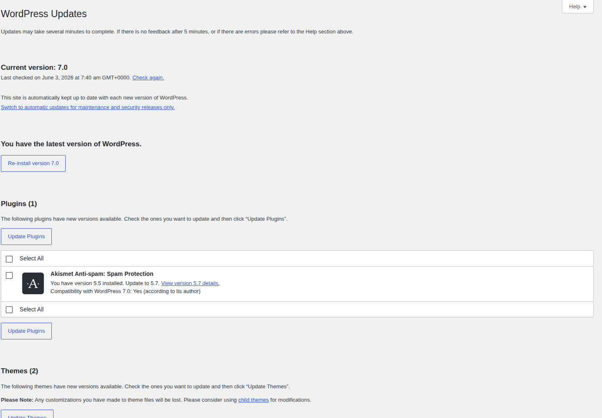This screenshot has height=418, width=602.
Task: Click the lower Update Plugins button
Action: click(x=26, y=331)
